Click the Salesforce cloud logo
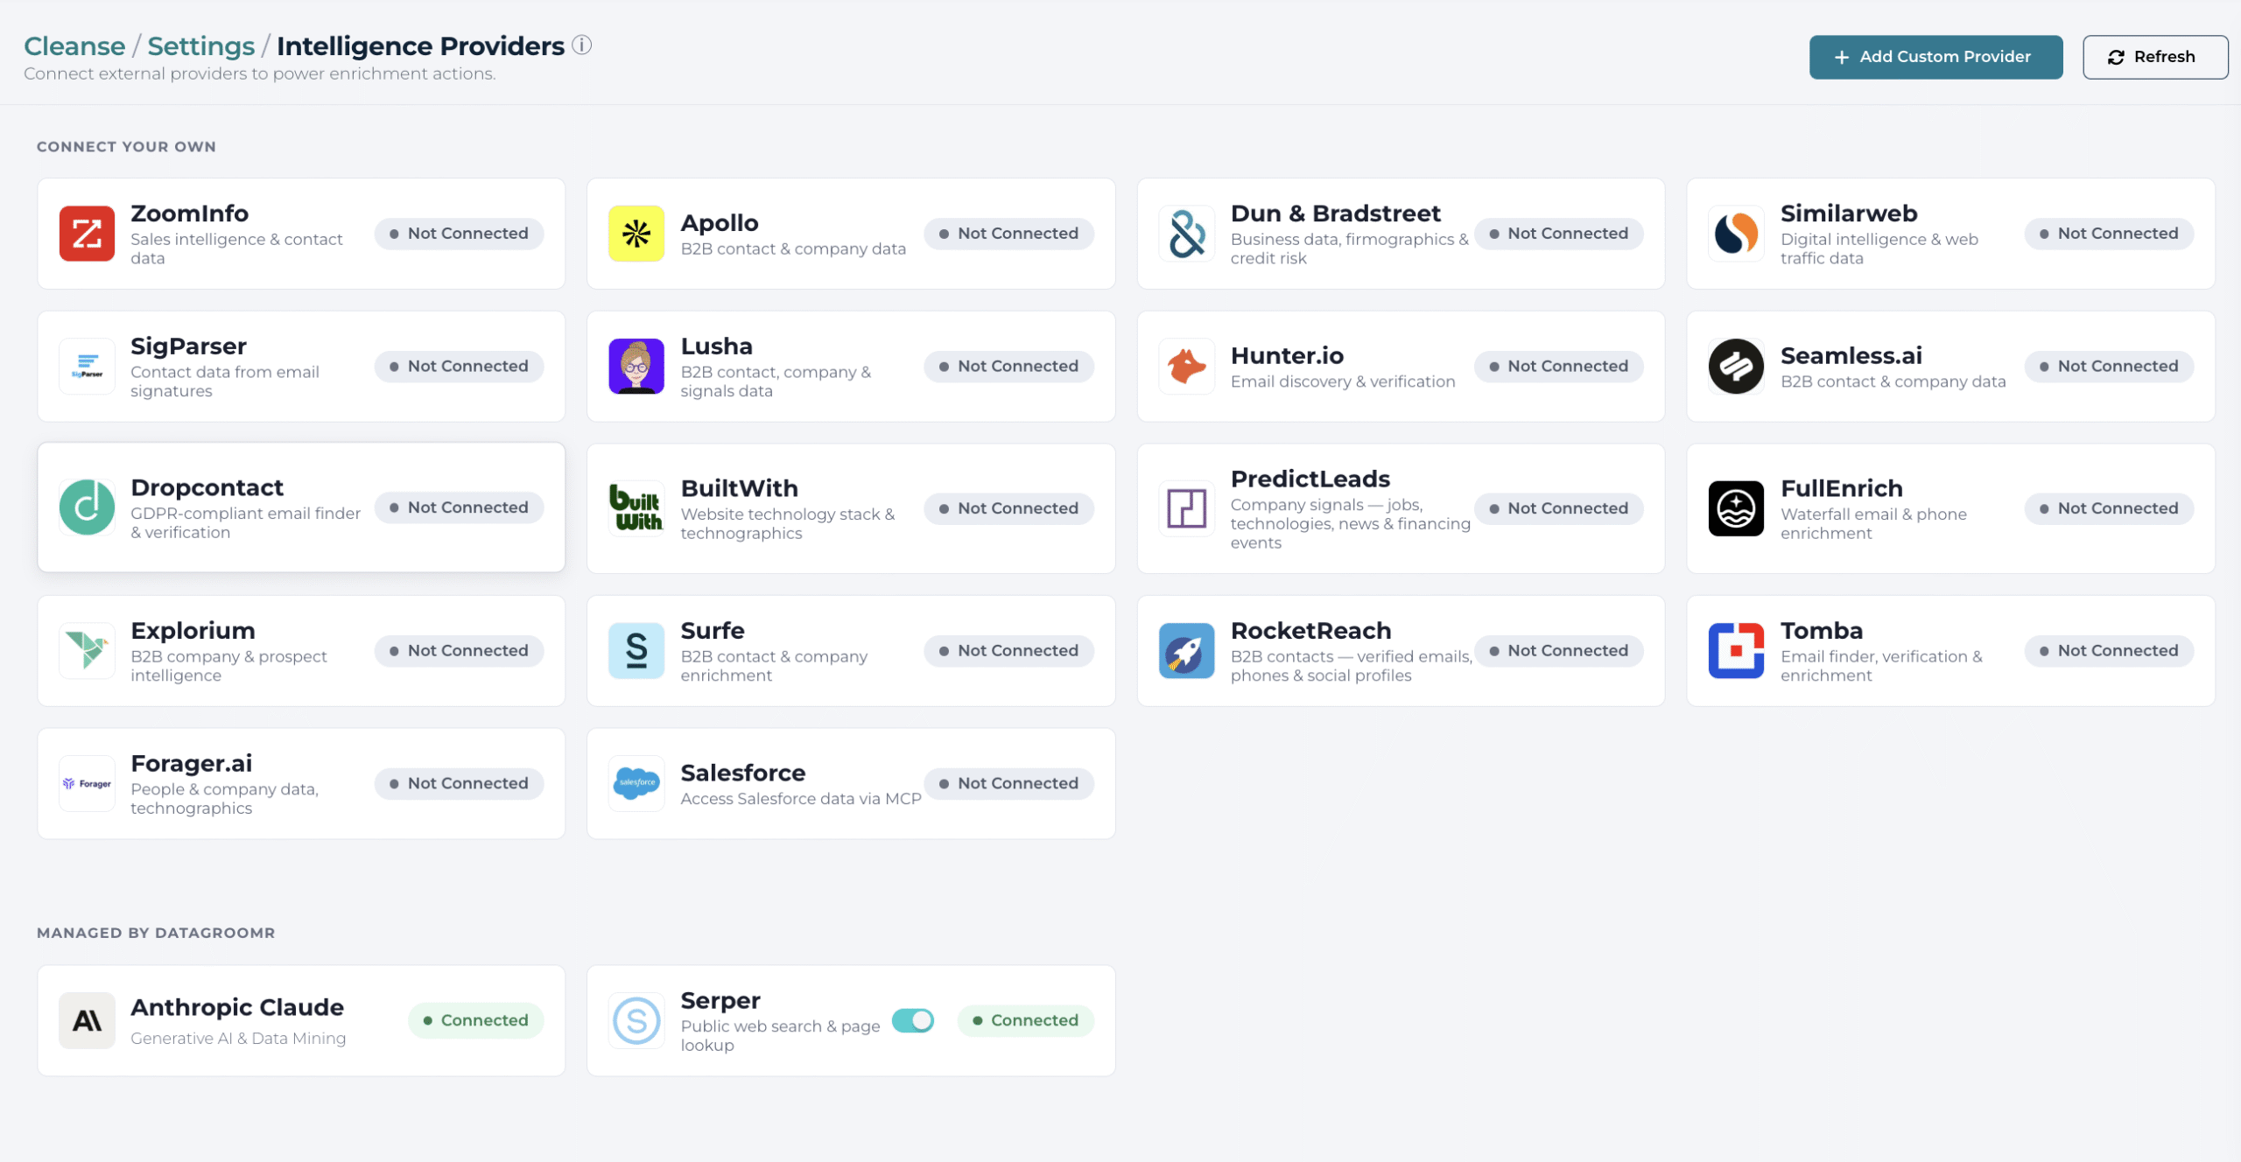The width and height of the screenshot is (2241, 1162). [636, 784]
